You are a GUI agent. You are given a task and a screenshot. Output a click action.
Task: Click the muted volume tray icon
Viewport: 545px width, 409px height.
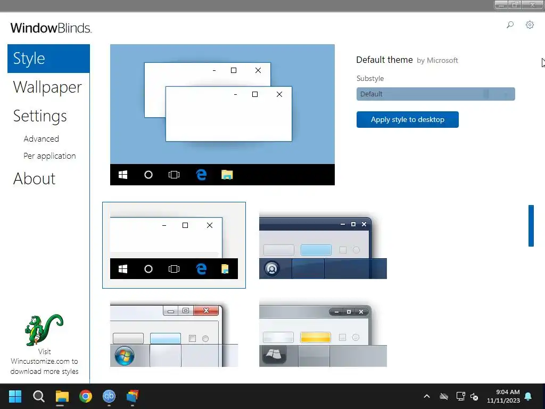pos(474,396)
